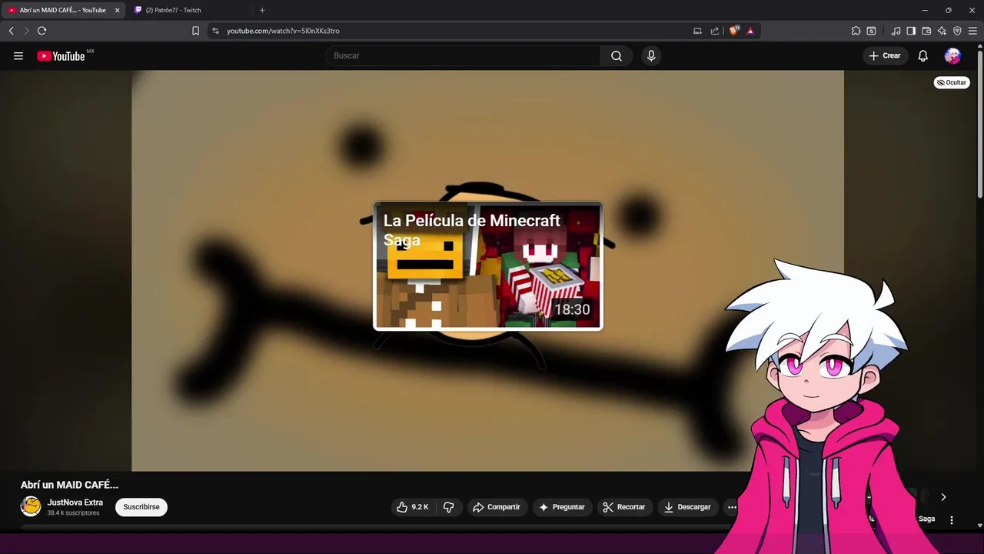Hide the overlay with the Ocultar button
The width and height of the screenshot is (984, 554).
tap(952, 82)
